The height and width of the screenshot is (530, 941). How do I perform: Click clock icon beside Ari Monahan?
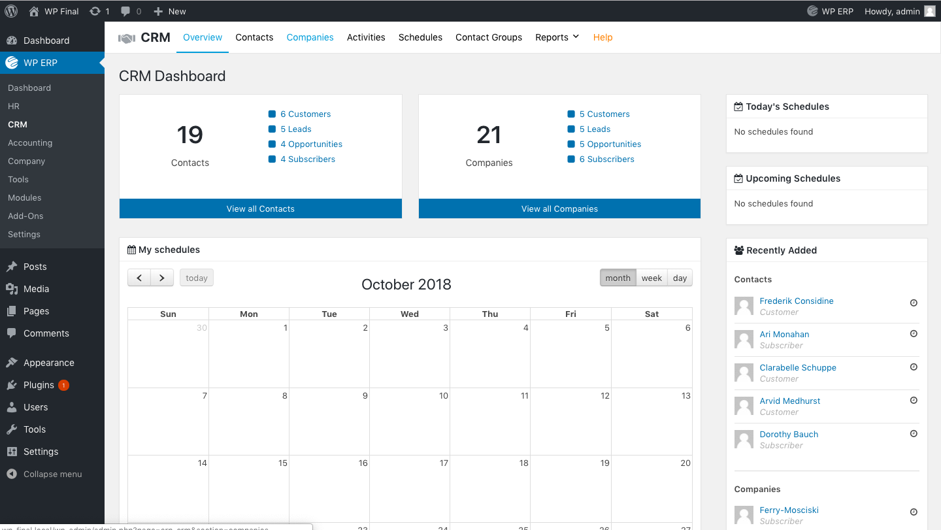(x=914, y=333)
